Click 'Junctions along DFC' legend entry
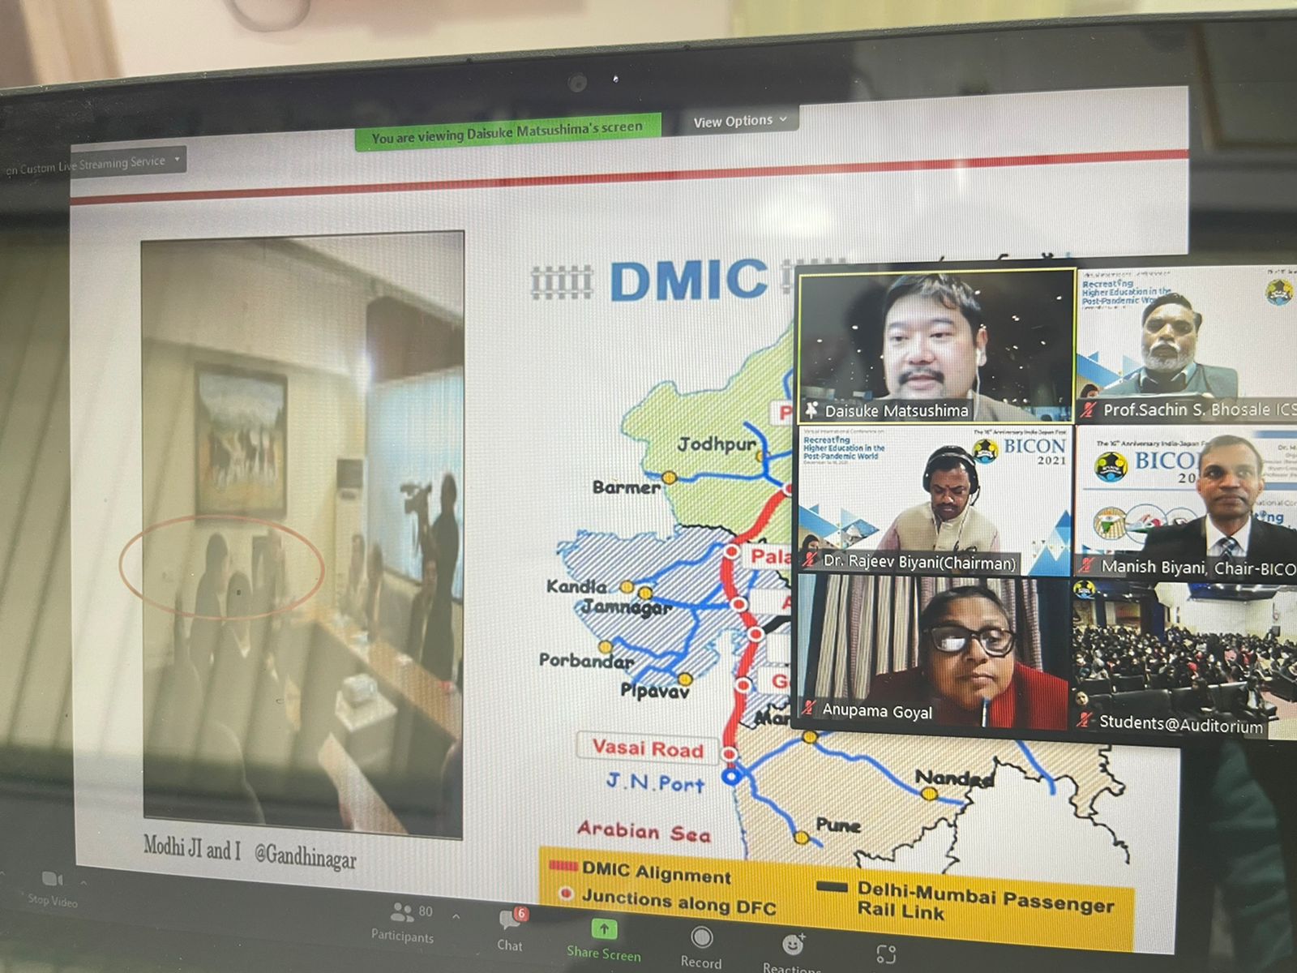The width and height of the screenshot is (1297, 973). pos(668,901)
